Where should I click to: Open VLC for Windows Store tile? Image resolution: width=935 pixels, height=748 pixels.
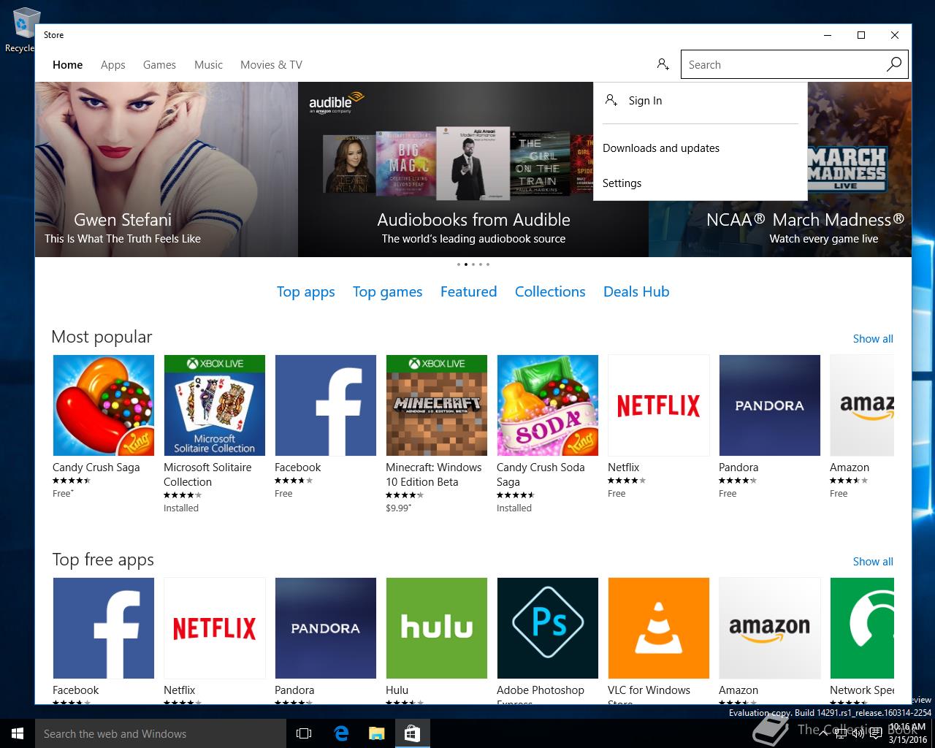659,628
